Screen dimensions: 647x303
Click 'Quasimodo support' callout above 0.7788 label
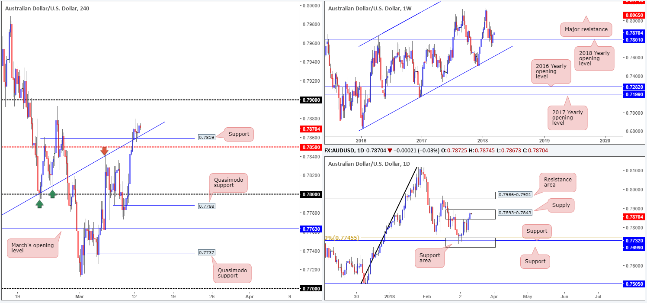coord(228,183)
